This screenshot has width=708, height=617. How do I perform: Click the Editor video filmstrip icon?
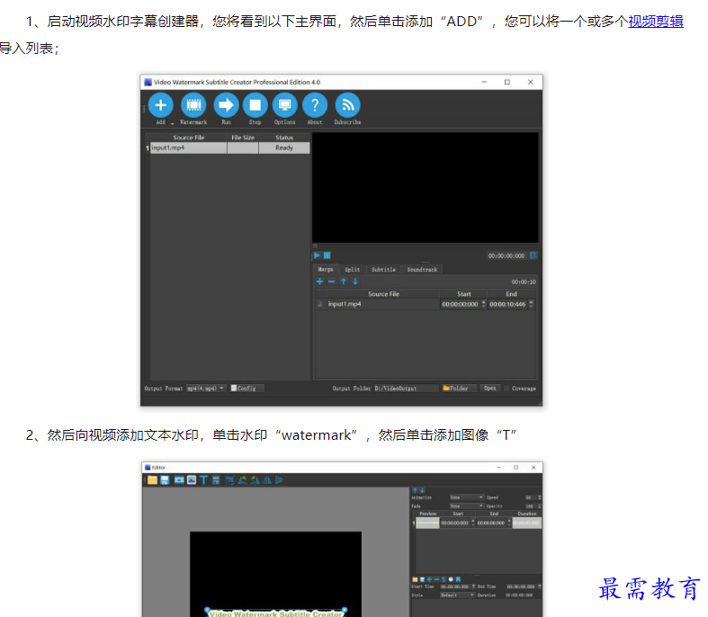[x=179, y=480]
